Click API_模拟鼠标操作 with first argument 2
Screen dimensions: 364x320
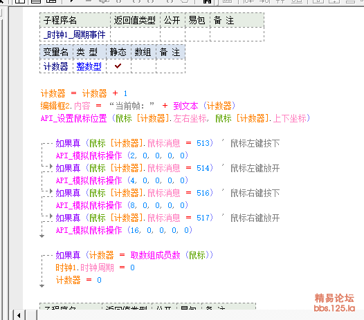pyautogui.click(x=89, y=156)
